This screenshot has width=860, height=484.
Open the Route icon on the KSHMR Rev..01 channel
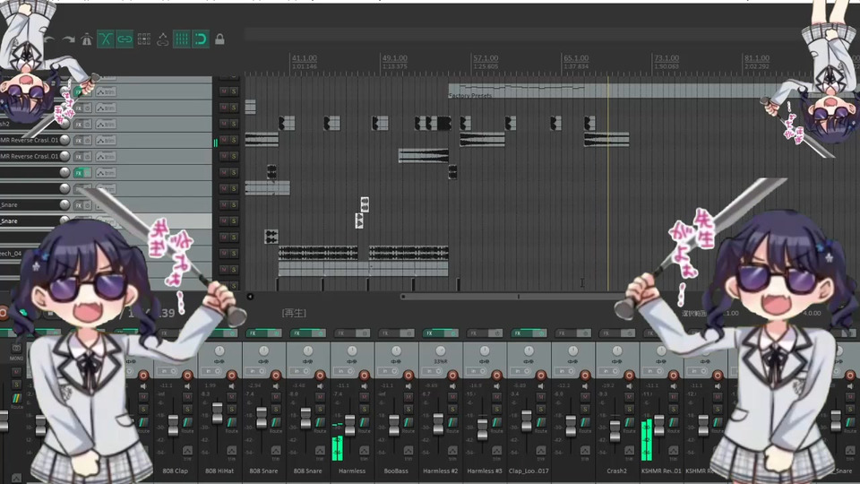pos(674,423)
